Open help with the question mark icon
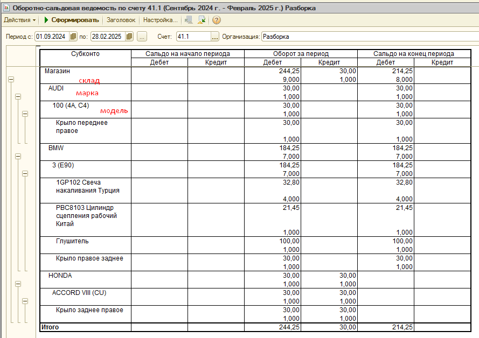This screenshot has height=338, width=479. (x=217, y=20)
